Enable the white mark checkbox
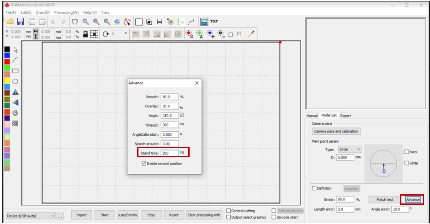Viewport: 430px width, 224px height. coord(407,163)
